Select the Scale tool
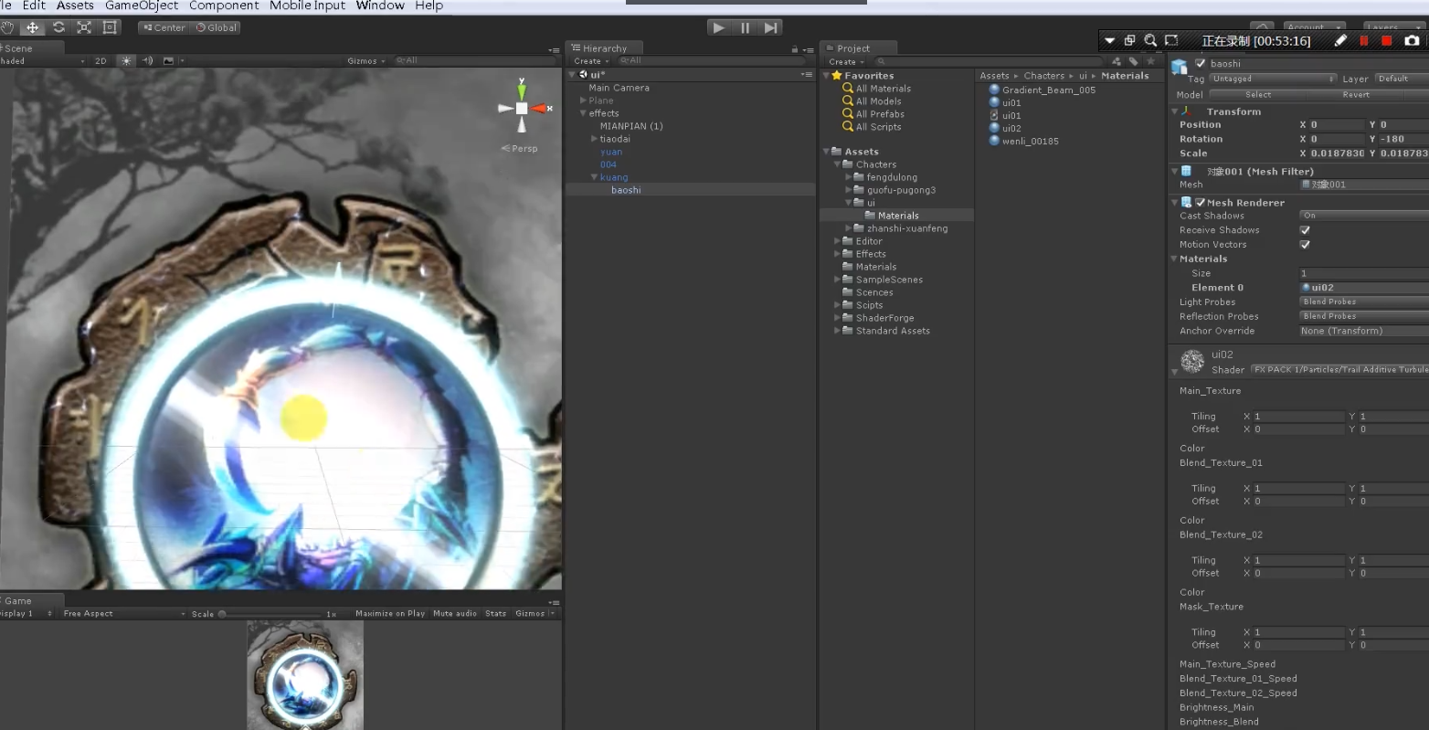The height and width of the screenshot is (730, 1429). click(x=84, y=27)
